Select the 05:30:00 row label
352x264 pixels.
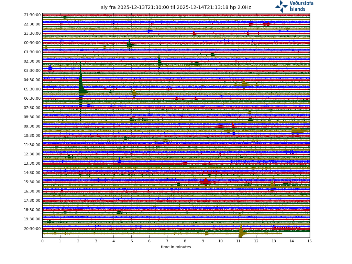tap(32, 89)
